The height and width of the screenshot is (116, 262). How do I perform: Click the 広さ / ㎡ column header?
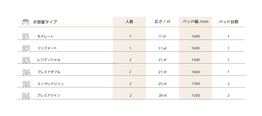point(162,22)
